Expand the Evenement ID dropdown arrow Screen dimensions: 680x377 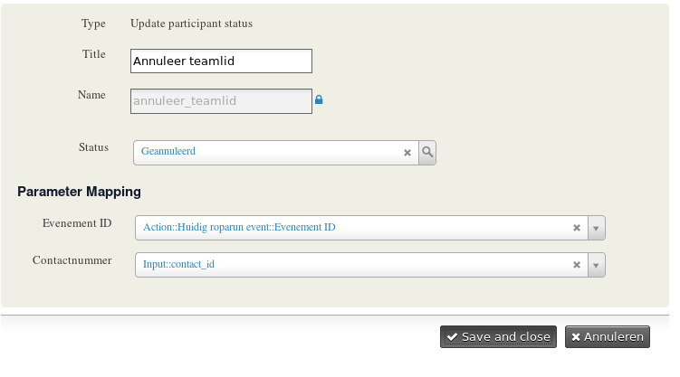596,228
